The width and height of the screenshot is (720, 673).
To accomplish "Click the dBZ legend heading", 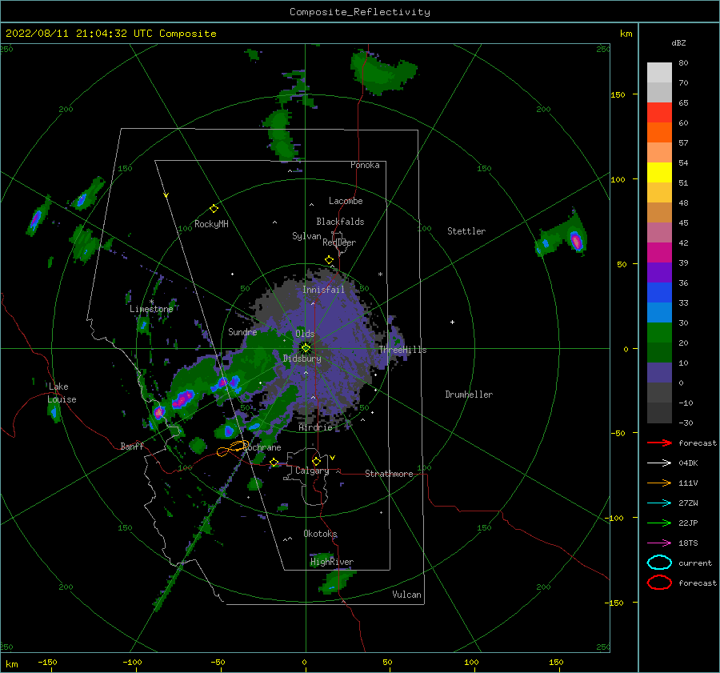I will pyautogui.click(x=678, y=42).
